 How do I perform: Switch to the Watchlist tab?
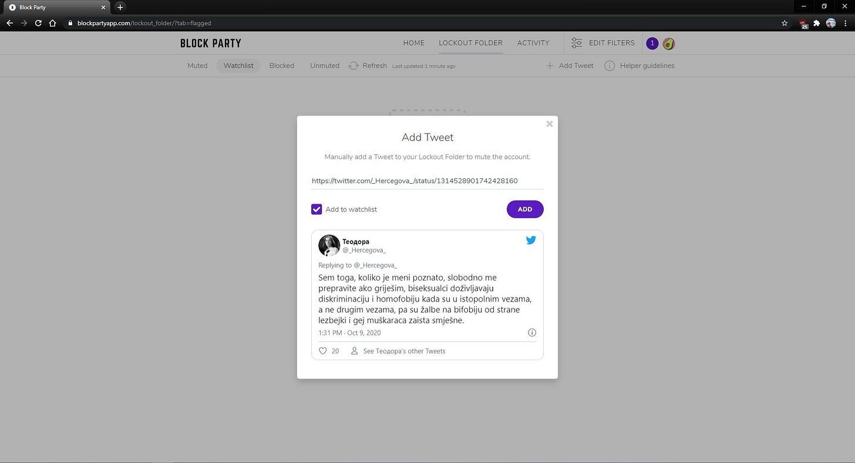tap(238, 66)
